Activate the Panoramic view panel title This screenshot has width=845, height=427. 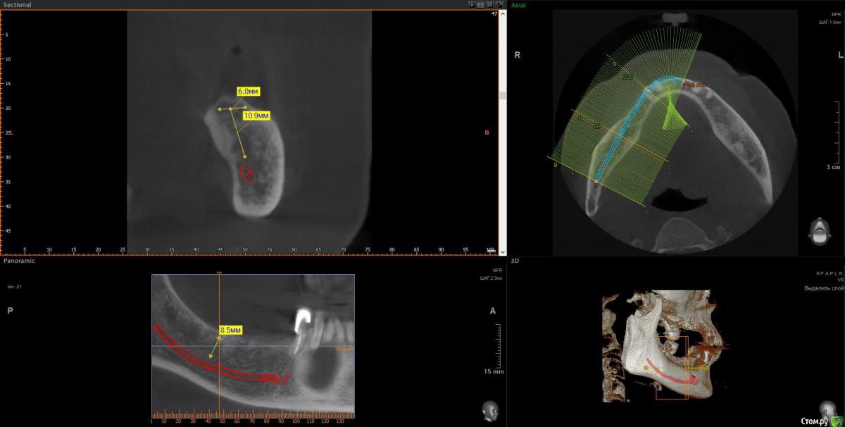coord(19,260)
